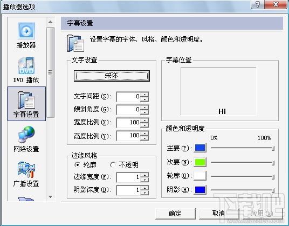Decrease 文字间距 with down arrow
Viewport: 289px width, 226px height.
click(x=144, y=99)
